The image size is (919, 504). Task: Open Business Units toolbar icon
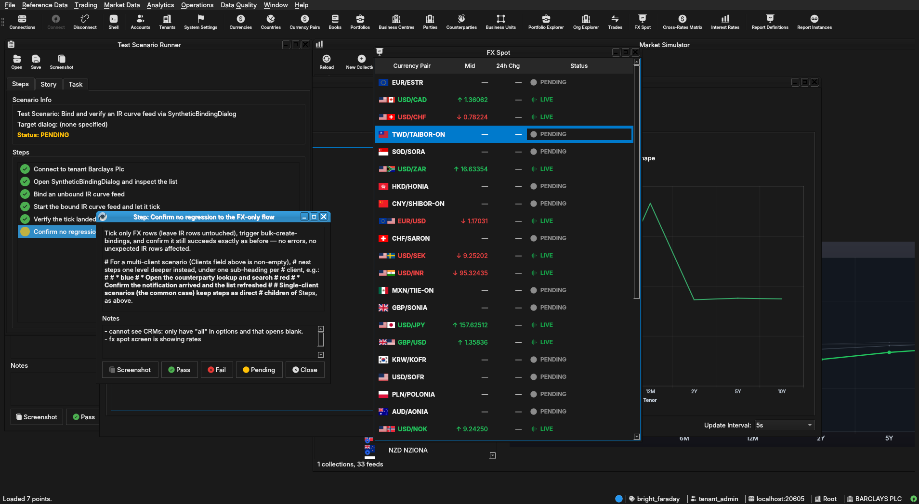pos(500,22)
